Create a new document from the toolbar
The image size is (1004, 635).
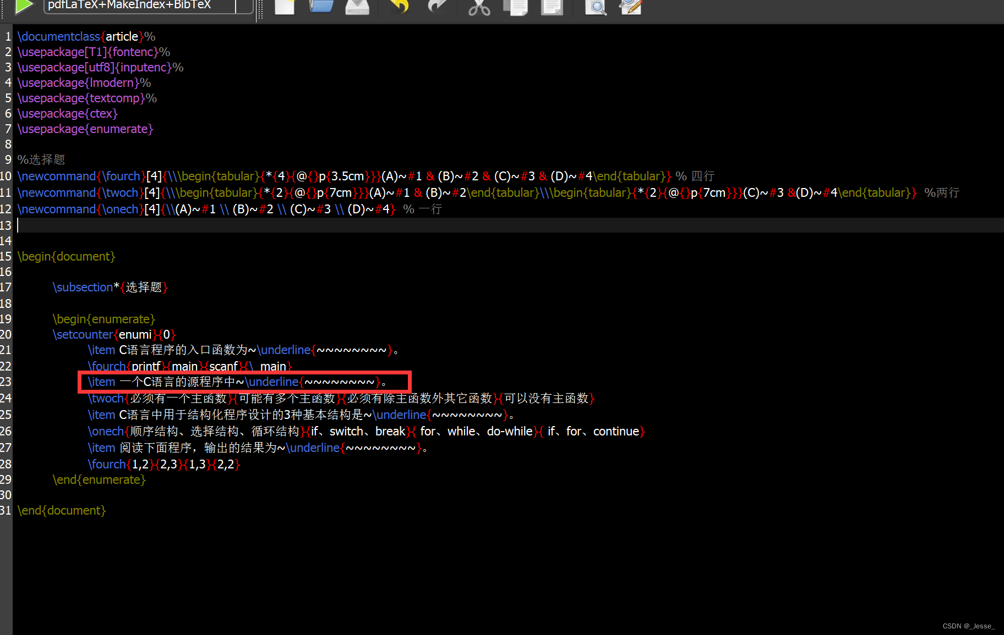285,7
